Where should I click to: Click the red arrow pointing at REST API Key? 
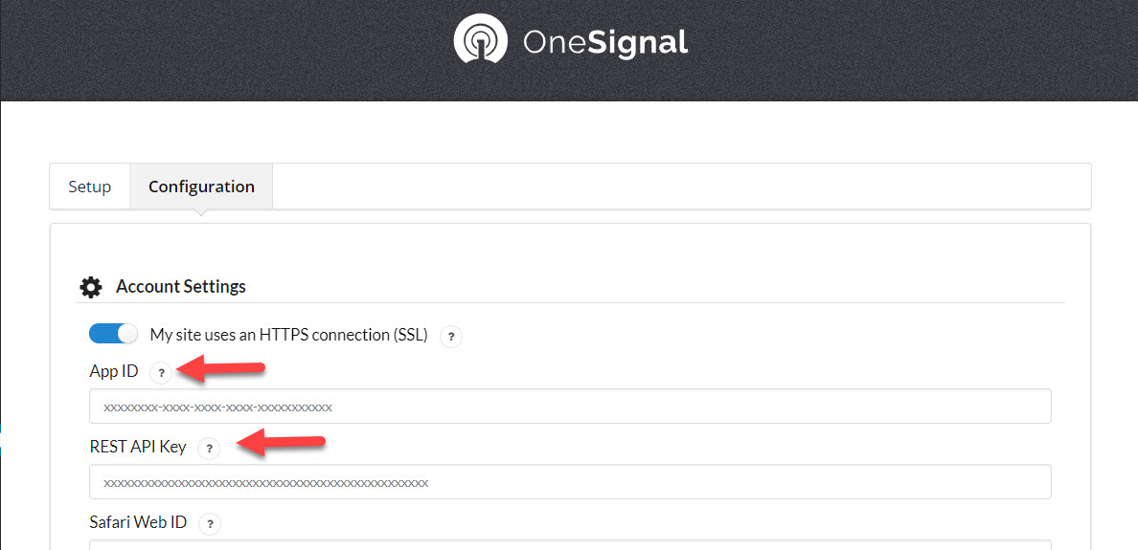[281, 443]
